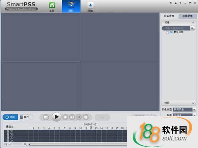The height and width of the screenshot is (148, 198).
Task: Select the 时间 time search mode
Action: pyautogui.click(x=10, y=117)
